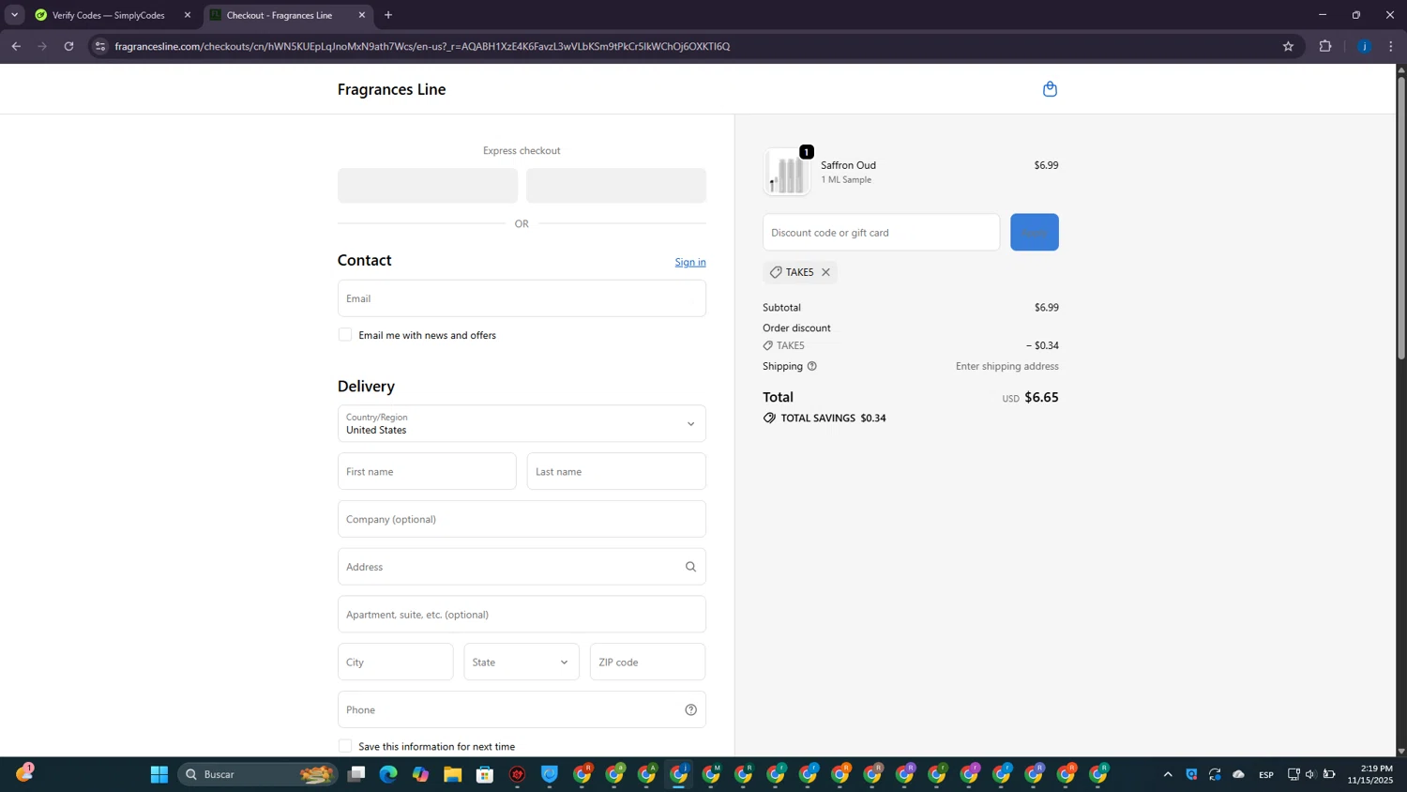Click the blue Apply discount button
Image resolution: width=1407 pixels, height=792 pixels.
pos(1035,232)
